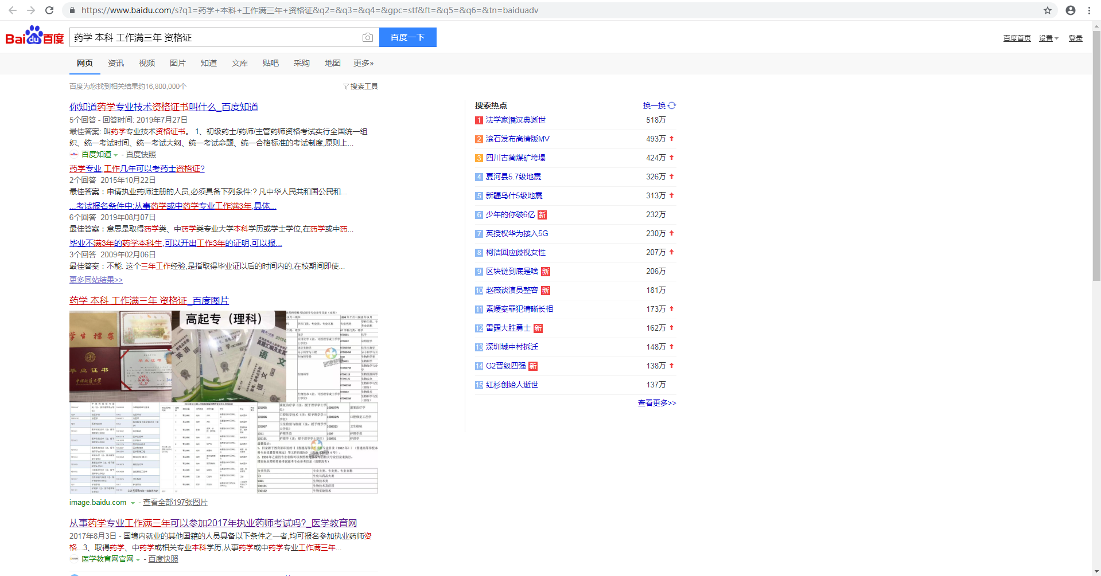Click the Baidu logo
The image size is (1101, 576).
click(34, 36)
